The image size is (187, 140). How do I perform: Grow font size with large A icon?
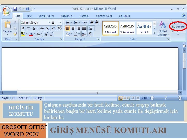(x=46, y=34)
